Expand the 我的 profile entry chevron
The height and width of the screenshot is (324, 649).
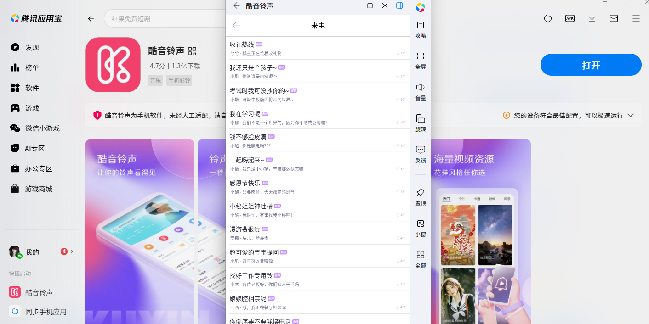72,251
